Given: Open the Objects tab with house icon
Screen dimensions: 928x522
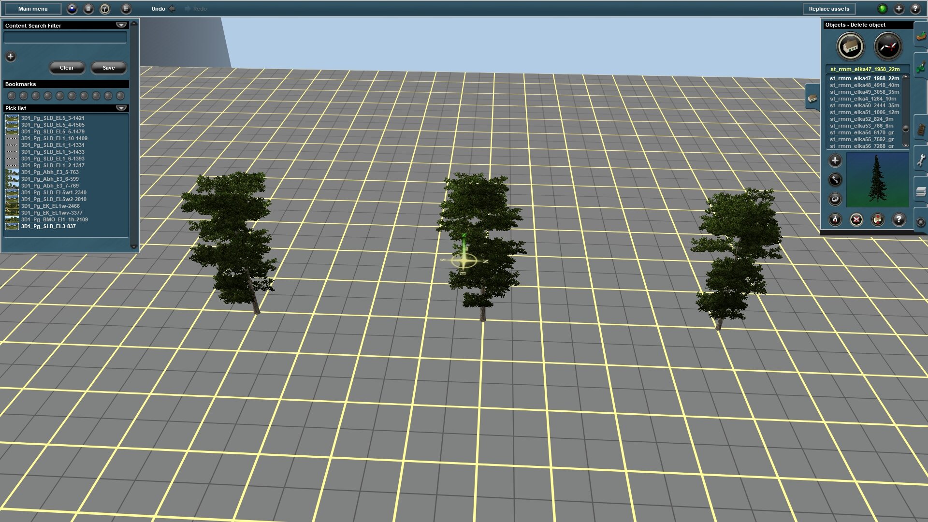Looking at the screenshot, I should pyautogui.click(x=812, y=98).
